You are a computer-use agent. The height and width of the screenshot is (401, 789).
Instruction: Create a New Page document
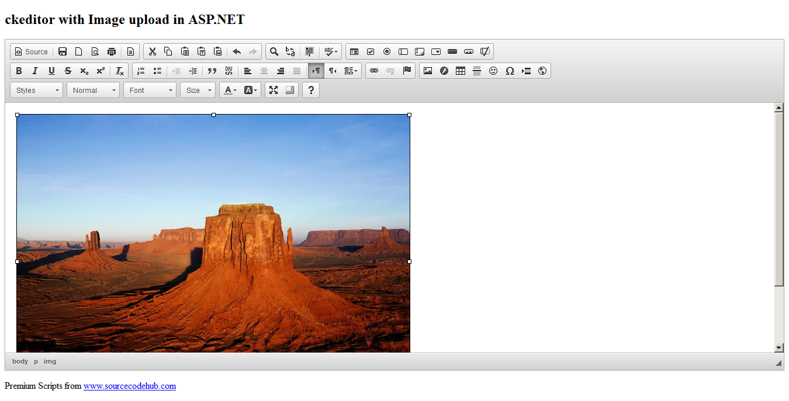[x=79, y=51]
